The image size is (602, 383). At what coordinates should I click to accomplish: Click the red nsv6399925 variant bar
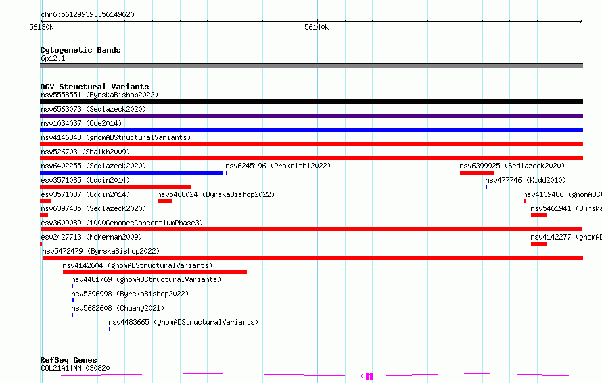pyautogui.click(x=477, y=173)
